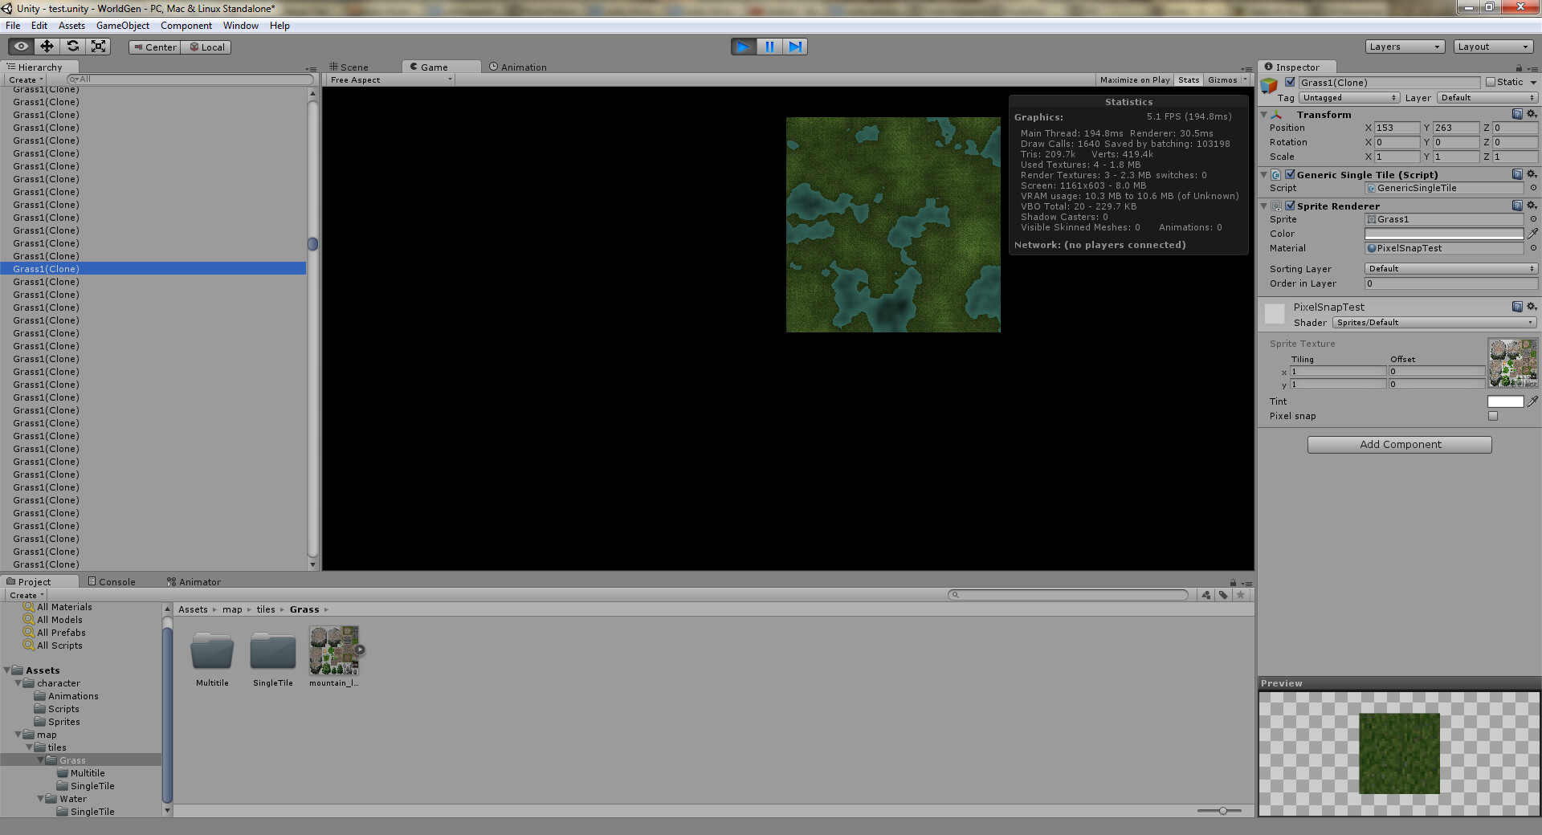Select the Scale tool
This screenshot has height=835, width=1542.
[99, 46]
